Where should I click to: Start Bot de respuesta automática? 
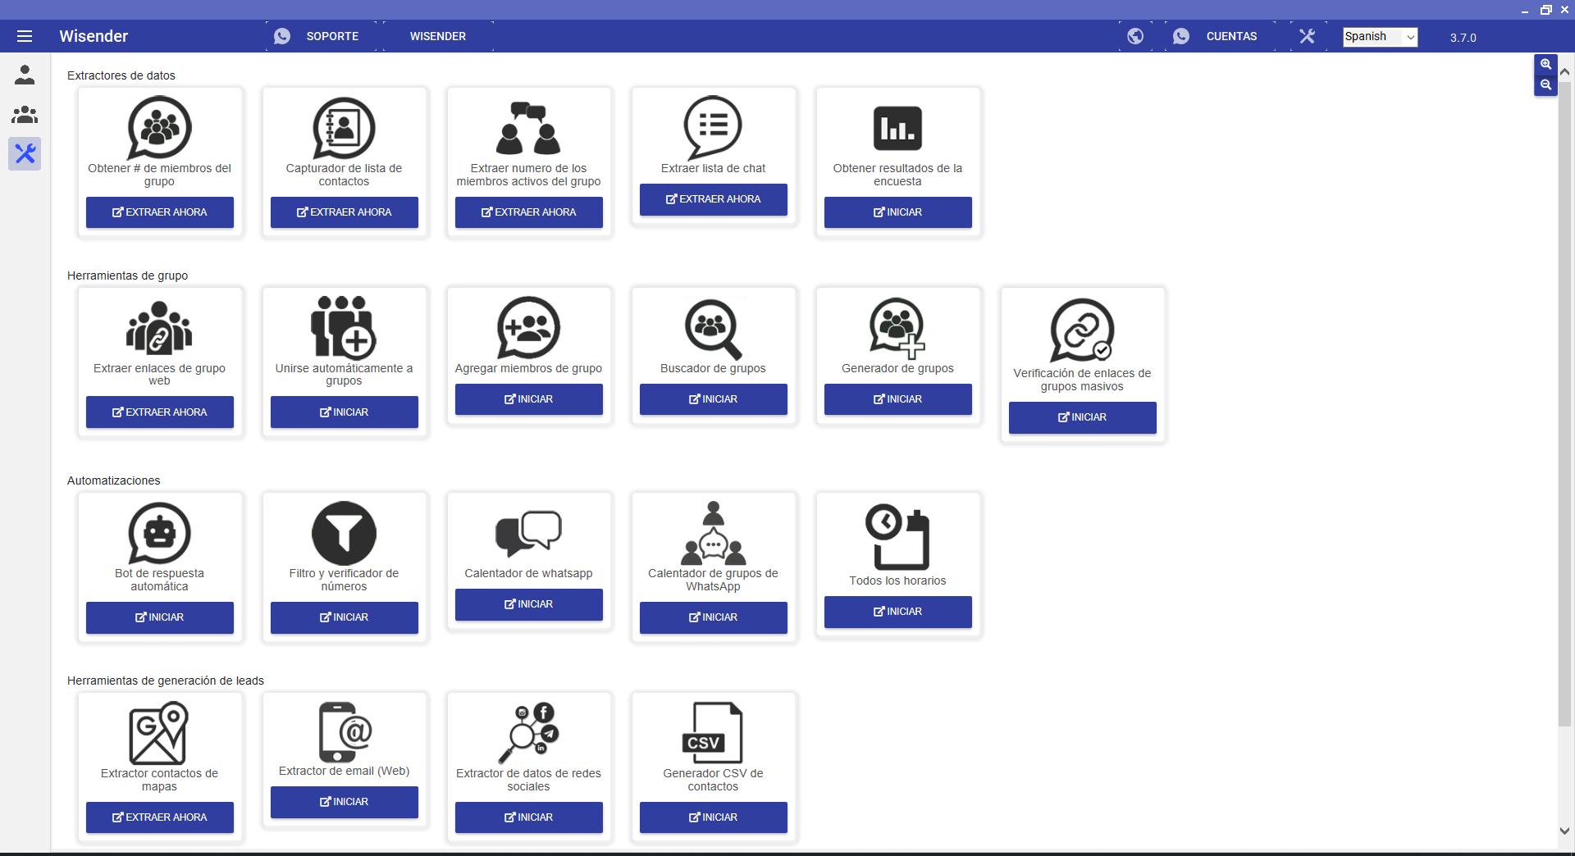click(x=160, y=617)
